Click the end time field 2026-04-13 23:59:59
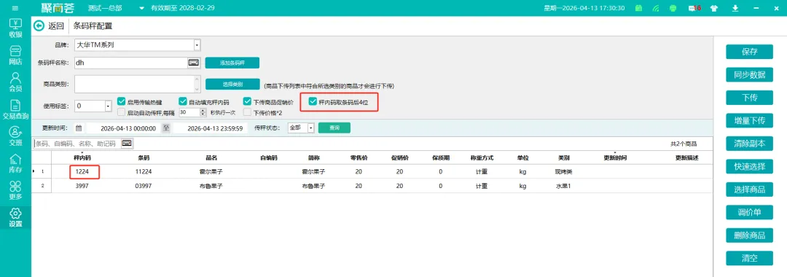 pos(211,128)
